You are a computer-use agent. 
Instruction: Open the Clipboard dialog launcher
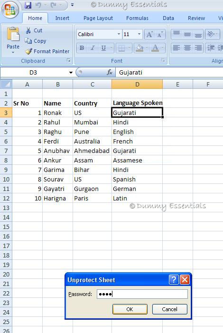point(68,60)
